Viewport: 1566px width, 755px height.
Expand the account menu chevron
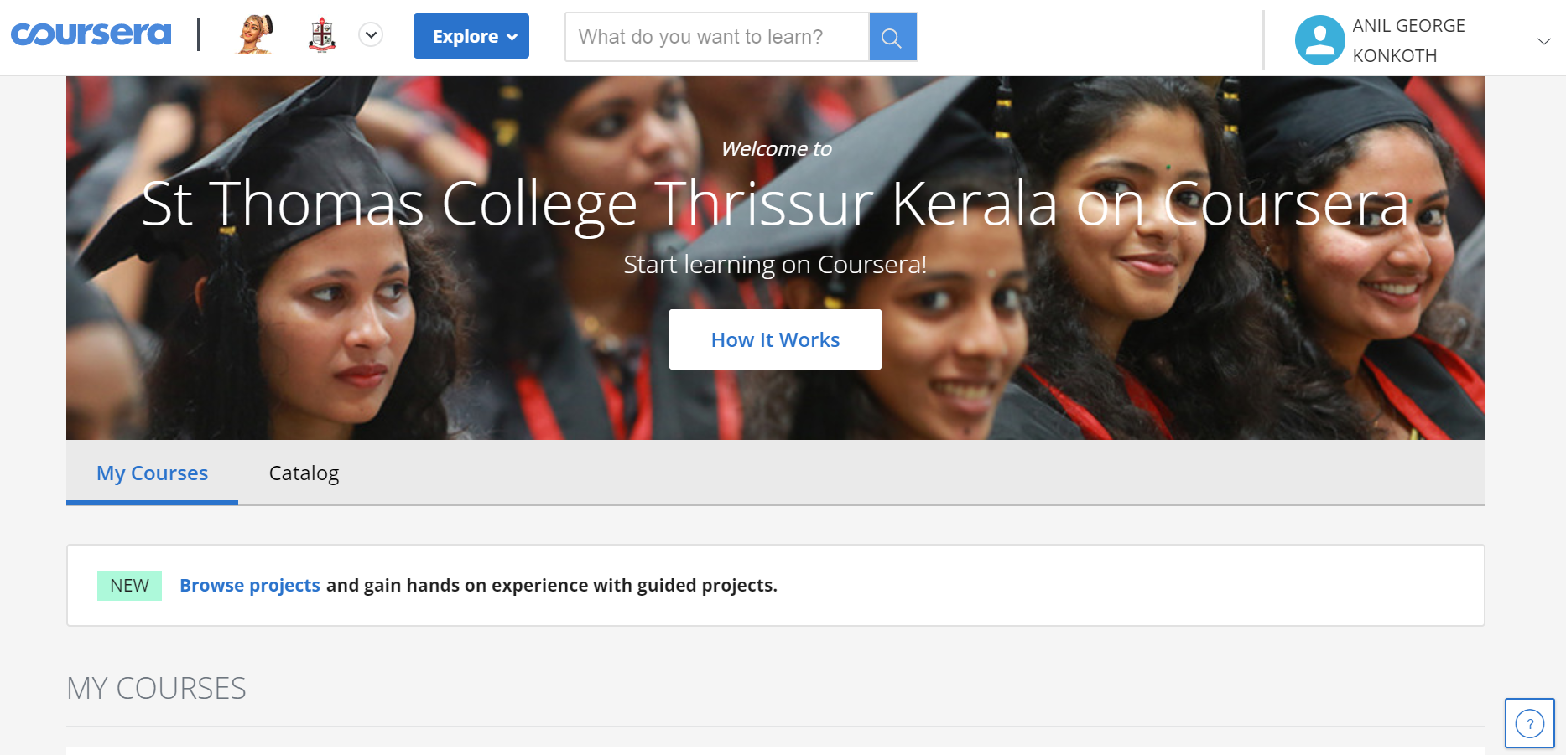point(1543,41)
